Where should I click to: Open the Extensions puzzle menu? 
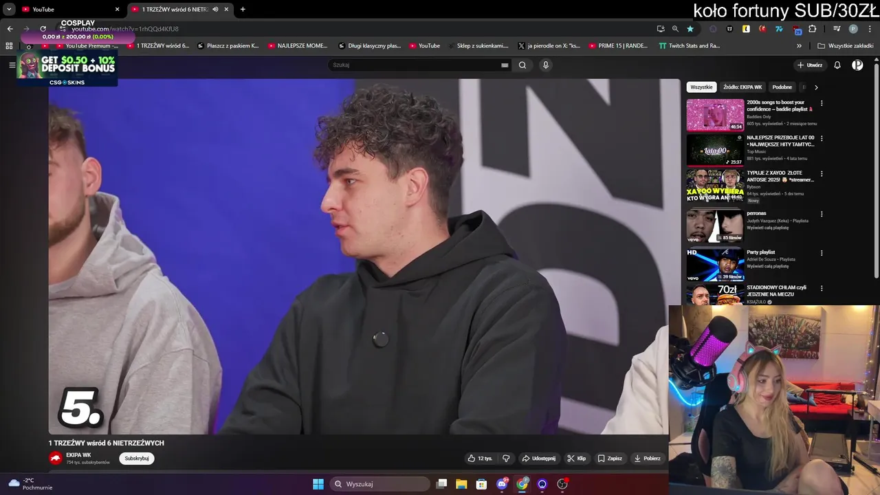click(812, 29)
